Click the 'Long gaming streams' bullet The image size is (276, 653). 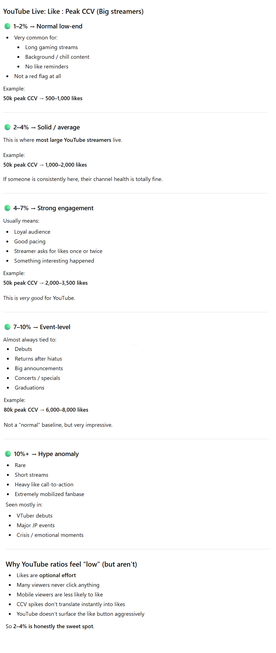coord(52,47)
